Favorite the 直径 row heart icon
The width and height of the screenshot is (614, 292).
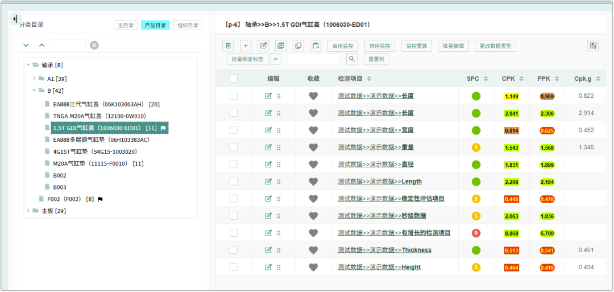tap(313, 164)
